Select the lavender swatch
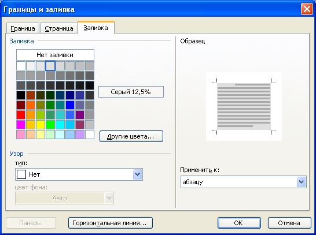This screenshot has height=235, width=316. 80,135
